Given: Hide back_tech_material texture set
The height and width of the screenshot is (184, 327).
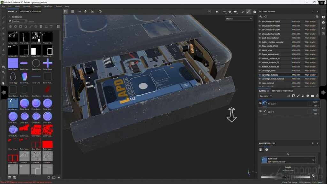Looking at the screenshot, I should coord(260,38).
